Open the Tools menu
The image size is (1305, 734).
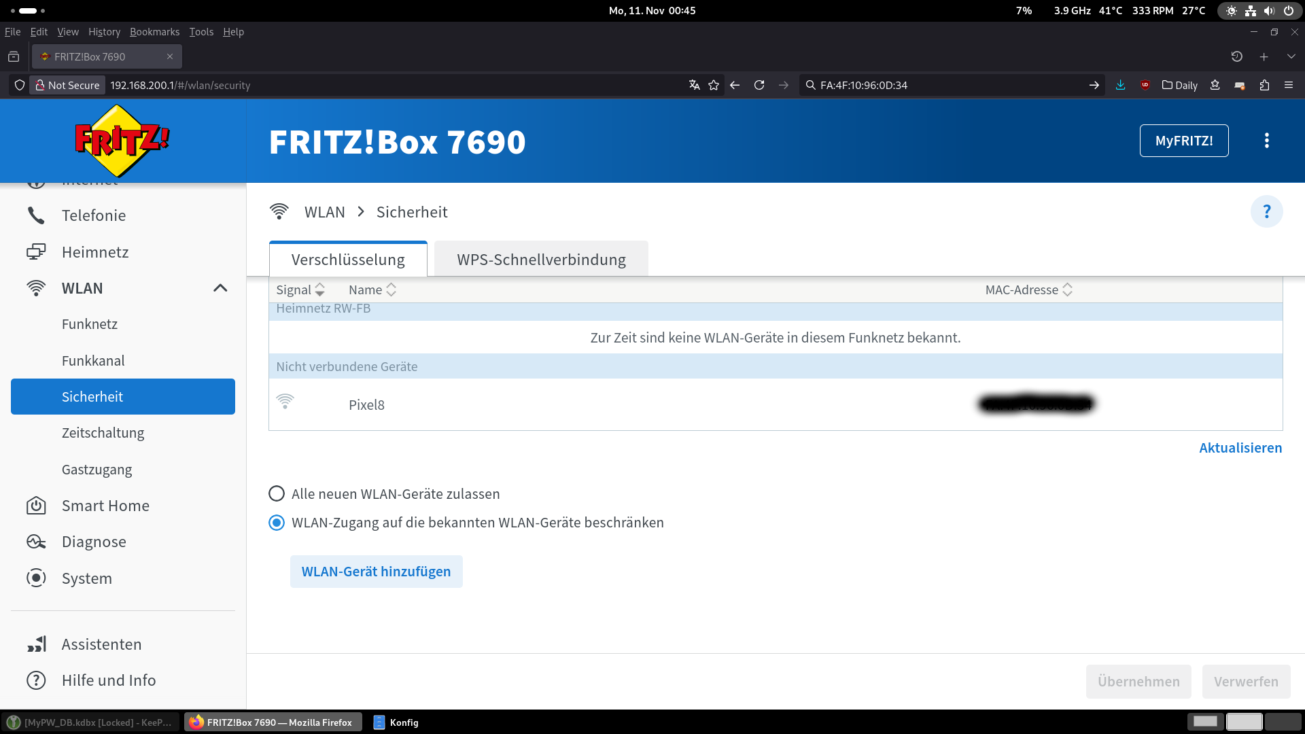click(x=201, y=32)
